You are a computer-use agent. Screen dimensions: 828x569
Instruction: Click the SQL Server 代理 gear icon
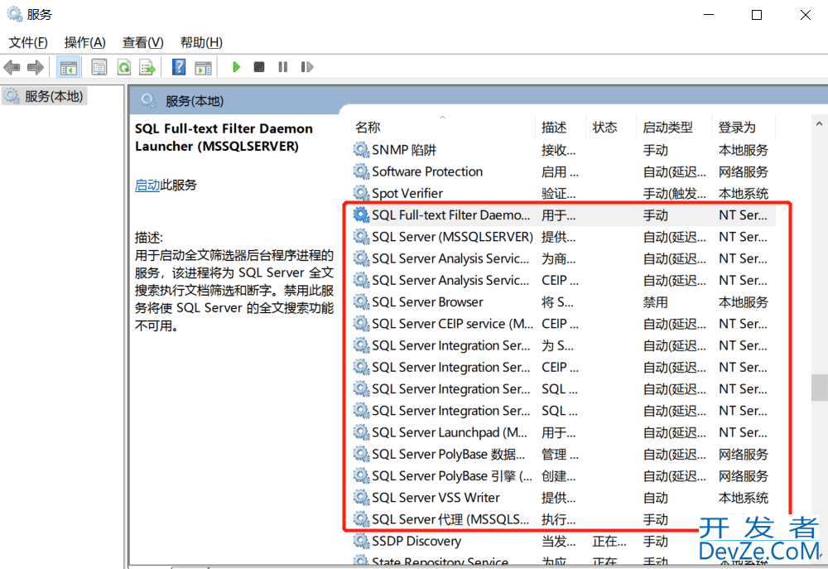pos(361,519)
